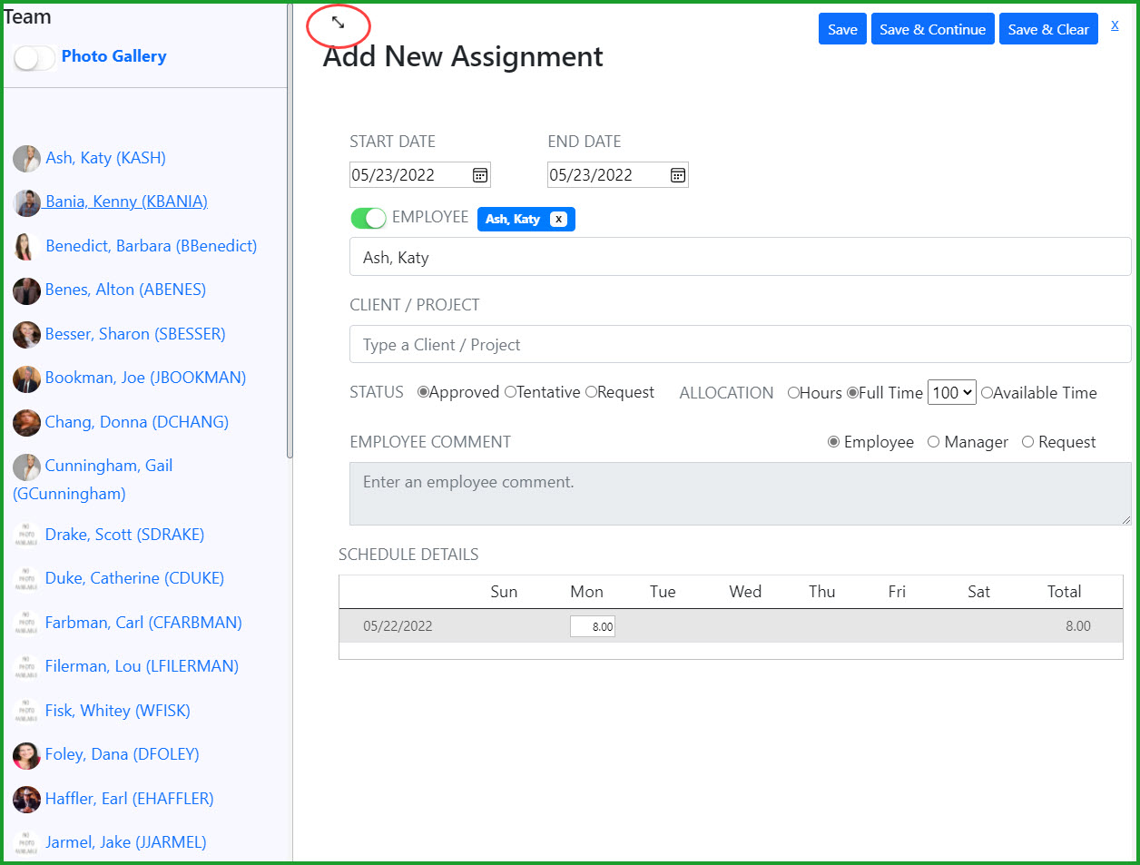1140x865 pixels.
Task: Select Employee comment type radio
Action: click(x=833, y=442)
